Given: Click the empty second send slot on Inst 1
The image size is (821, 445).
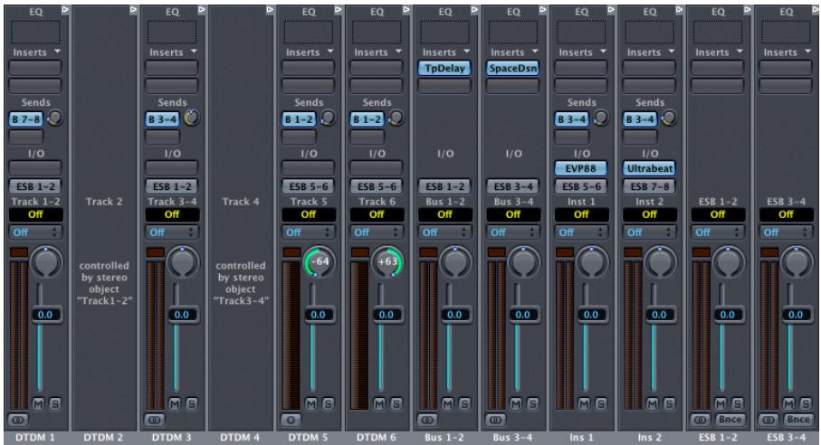Looking at the screenshot, I should 572,137.
